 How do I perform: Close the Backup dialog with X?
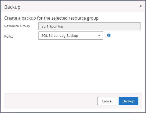pos(140,6)
